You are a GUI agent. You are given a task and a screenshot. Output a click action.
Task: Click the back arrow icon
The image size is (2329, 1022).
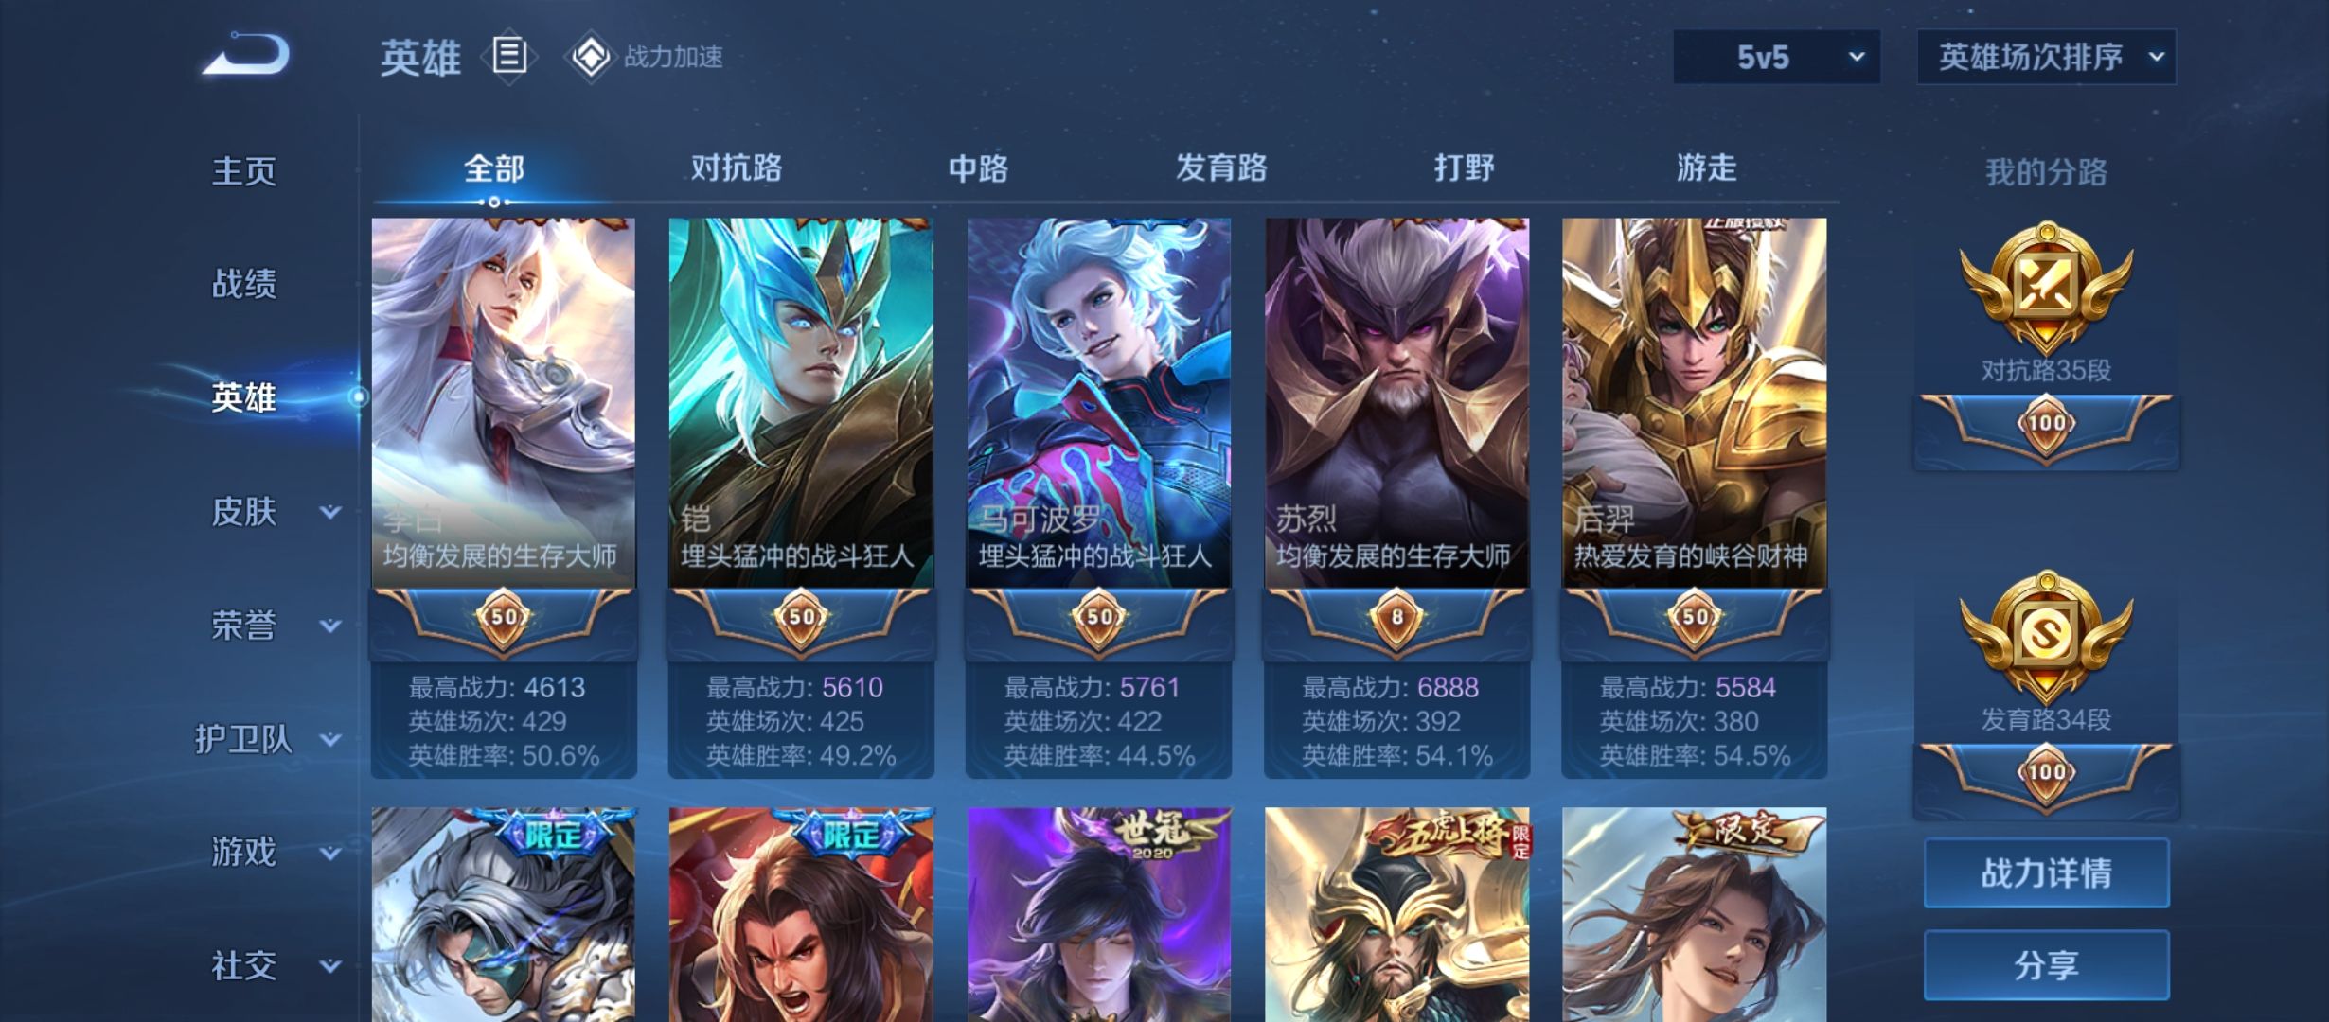pos(246,54)
